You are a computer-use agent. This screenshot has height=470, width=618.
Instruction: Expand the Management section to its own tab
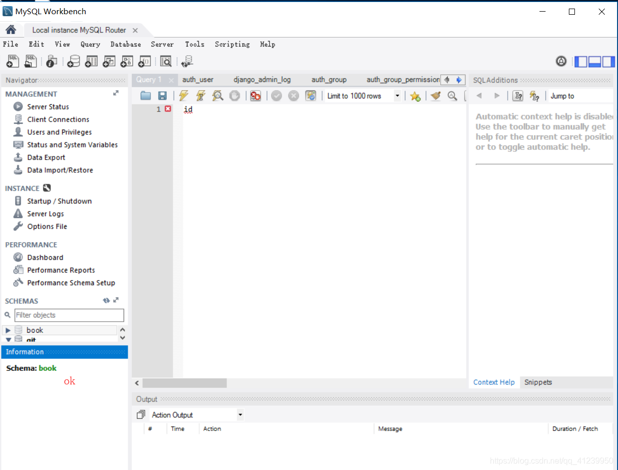(x=116, y=93)
